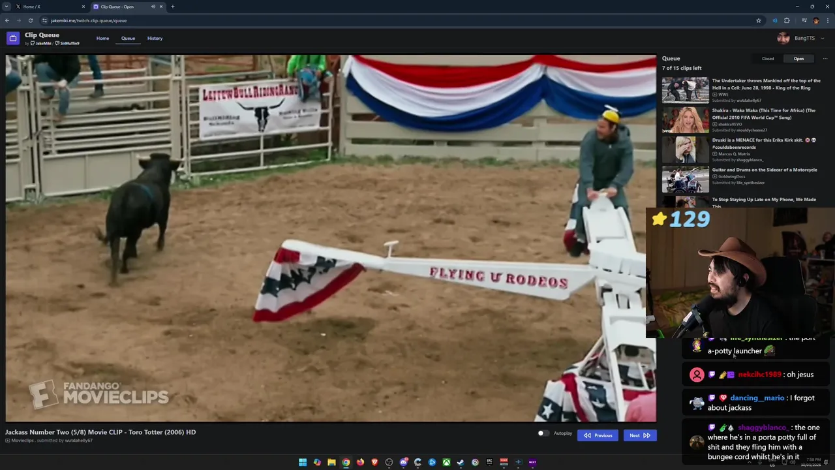The width and height of the screenshot is (835, 470).
Task: Click the Jackass Toro Totter video player
Action: 331,238
